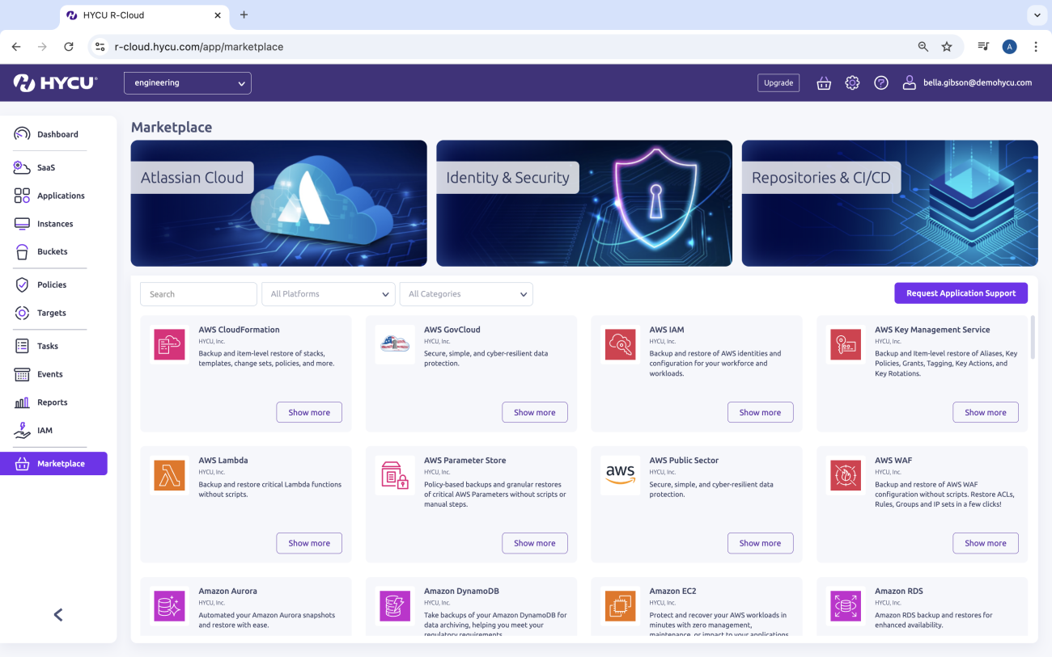Show more about AWS CloudFormation
This screenshot has width=1052, height=657.
pos(309,412)
